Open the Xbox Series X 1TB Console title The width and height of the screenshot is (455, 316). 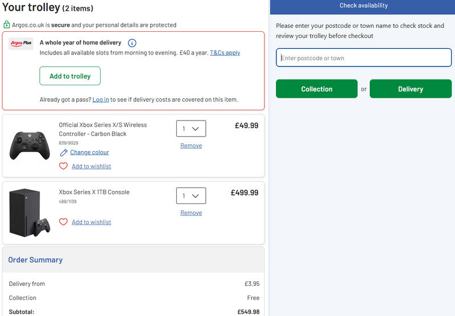(94, 192)
